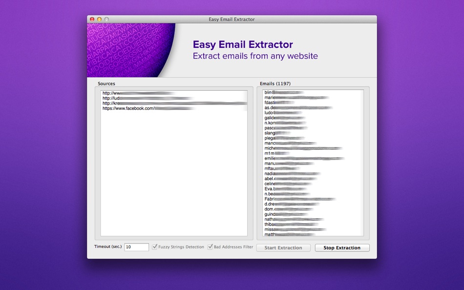
Task: Select the email row starting with n.kon
Action: pyautogui.click(x=313, y=123)
